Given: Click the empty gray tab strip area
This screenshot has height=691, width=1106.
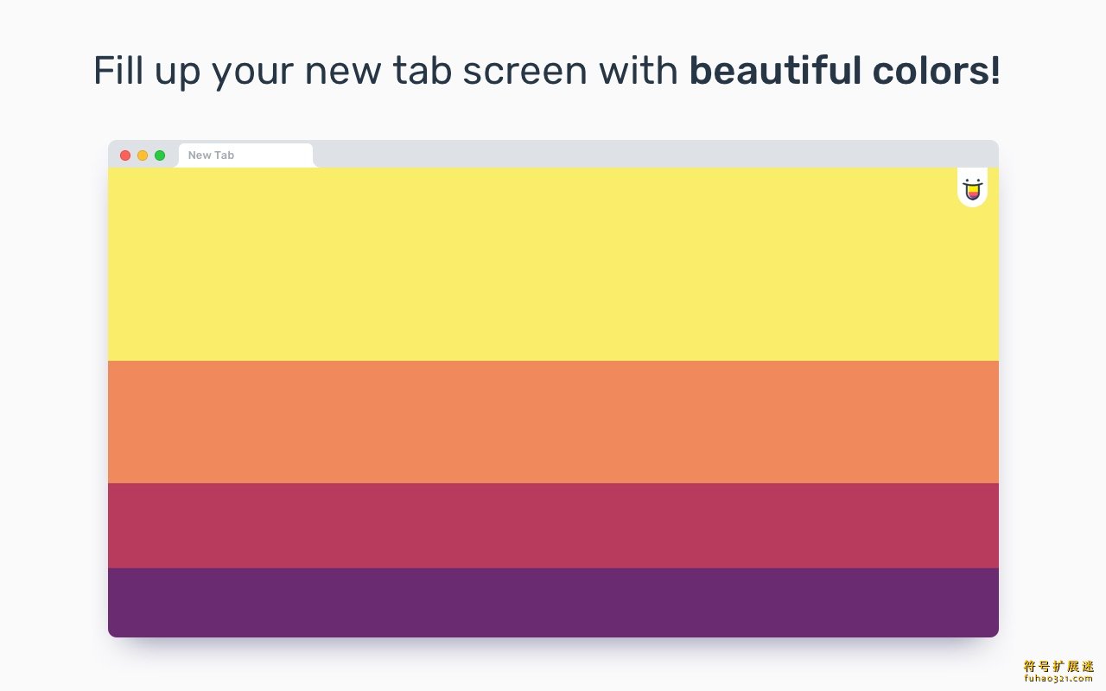Looking at the screenshot, I should coord(657,154).
